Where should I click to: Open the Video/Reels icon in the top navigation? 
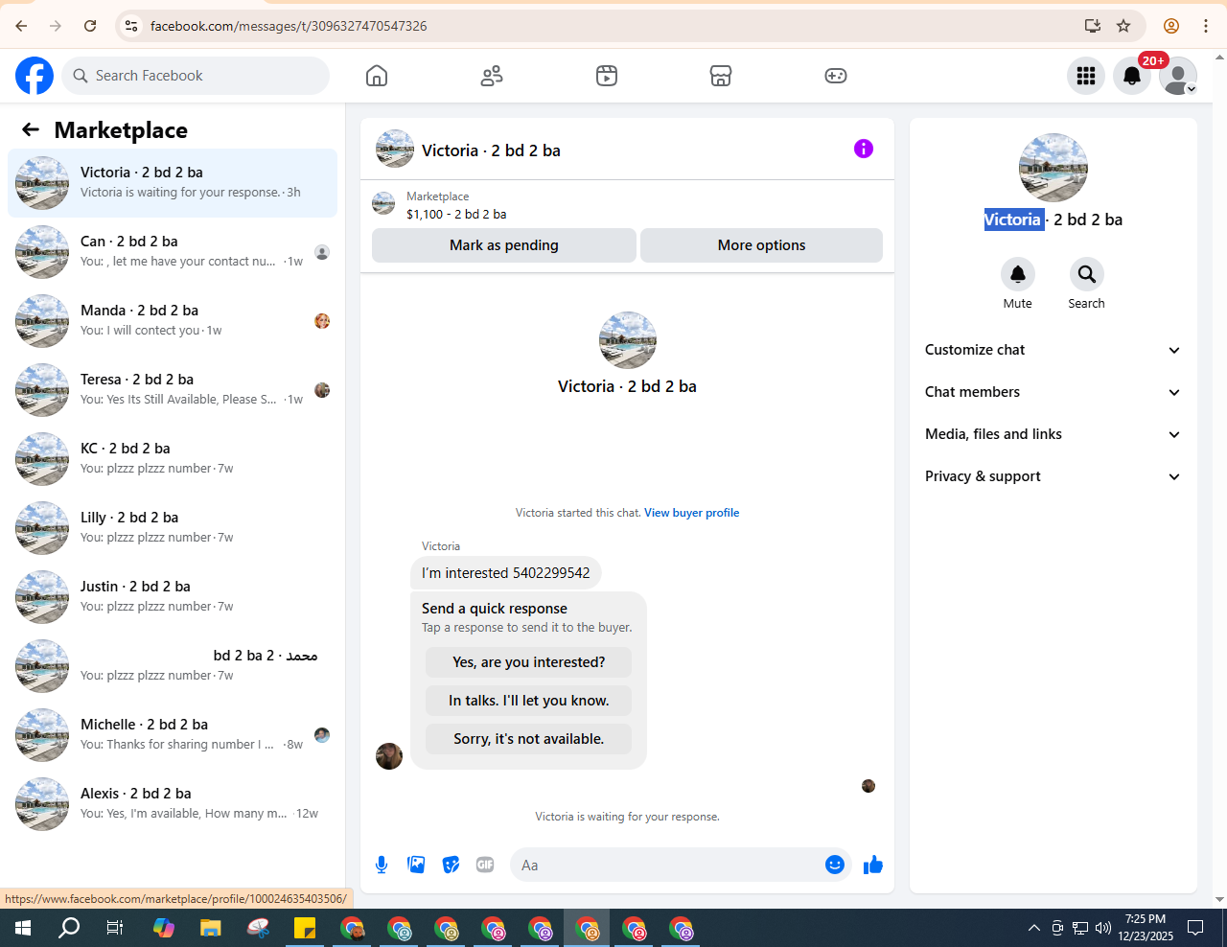click(x=607, y=76)
